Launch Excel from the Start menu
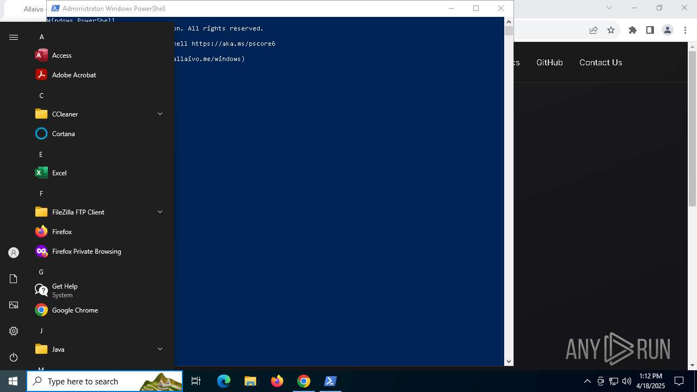 point(101,173)
